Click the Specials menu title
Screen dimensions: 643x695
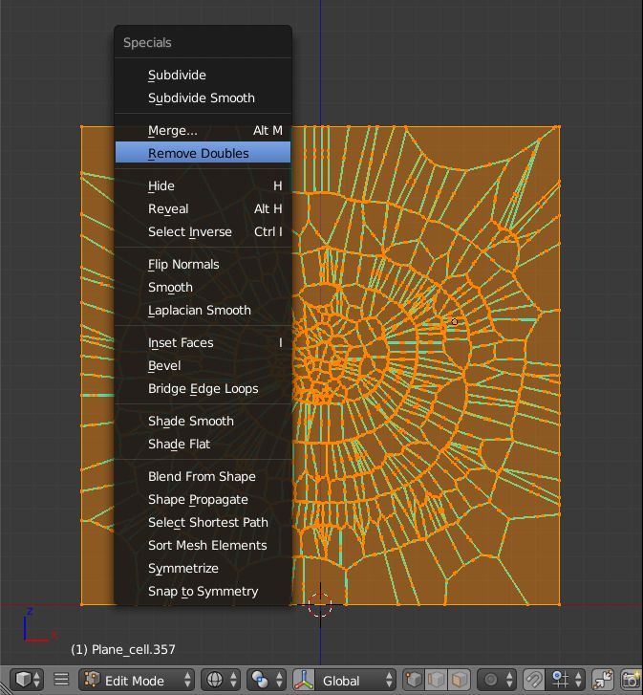coord(147,43)
